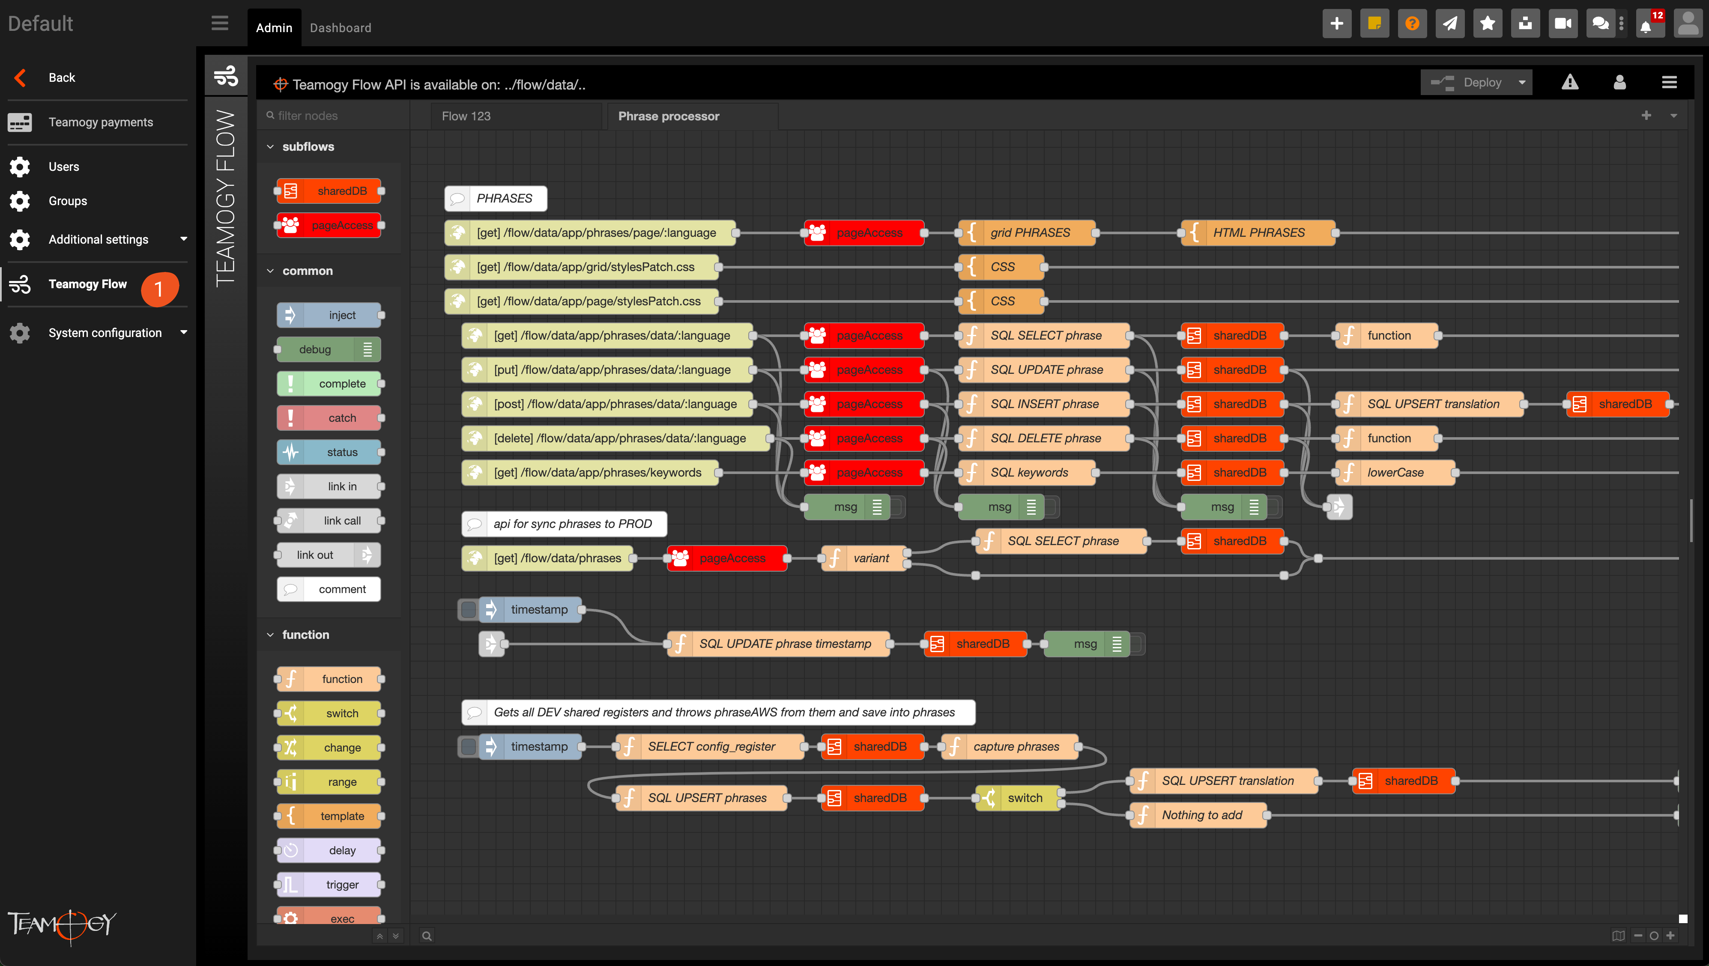Screen dimensions: 1709x966
Task: Open the orange help question mark icon
Action: (1412, 24)
